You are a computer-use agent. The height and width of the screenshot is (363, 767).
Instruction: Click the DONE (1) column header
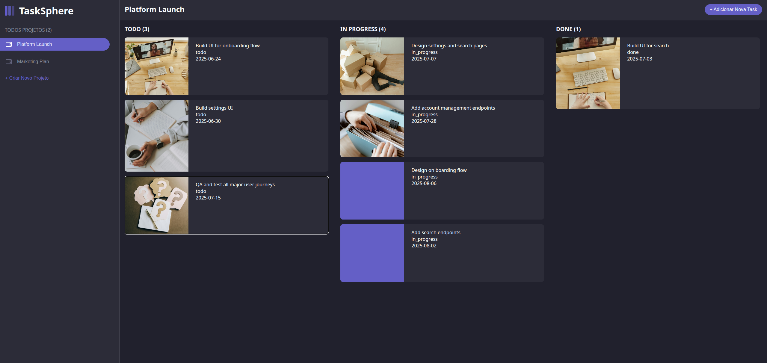click(568, 29)
